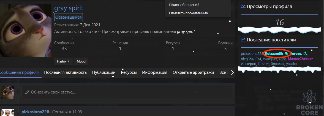Open visitor Rolzzandik profile
This screenshot has width=324, height=116.
[x=274, y=54]
